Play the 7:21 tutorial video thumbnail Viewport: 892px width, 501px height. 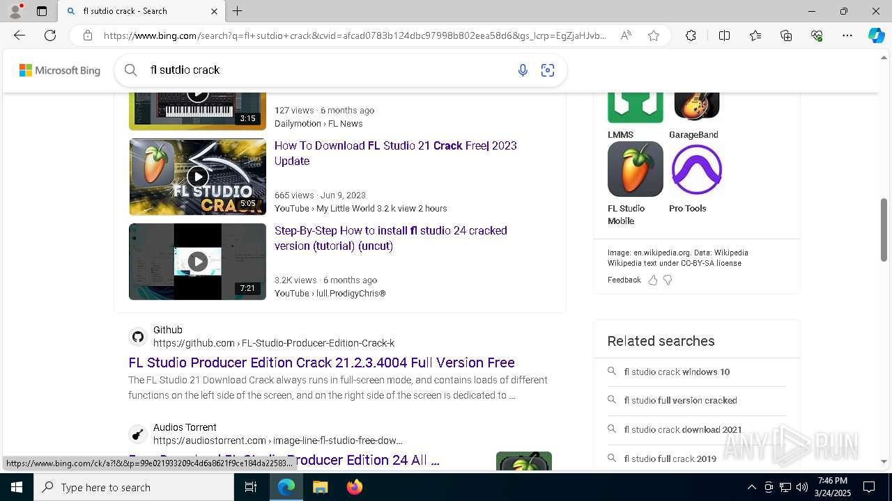click(197, 262)
